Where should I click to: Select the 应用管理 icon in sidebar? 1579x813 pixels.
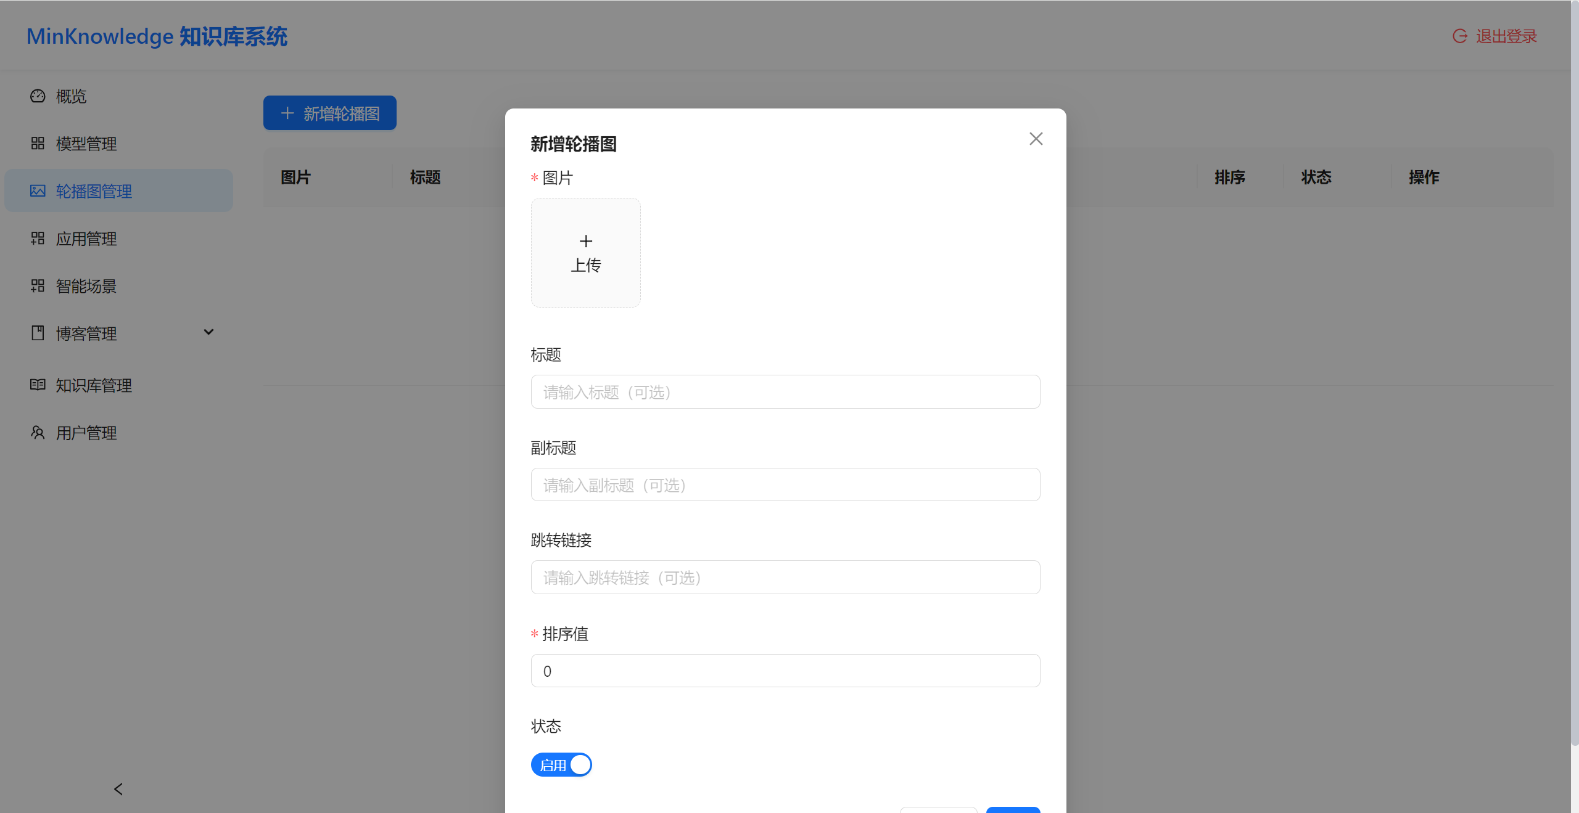pos(38,239)
